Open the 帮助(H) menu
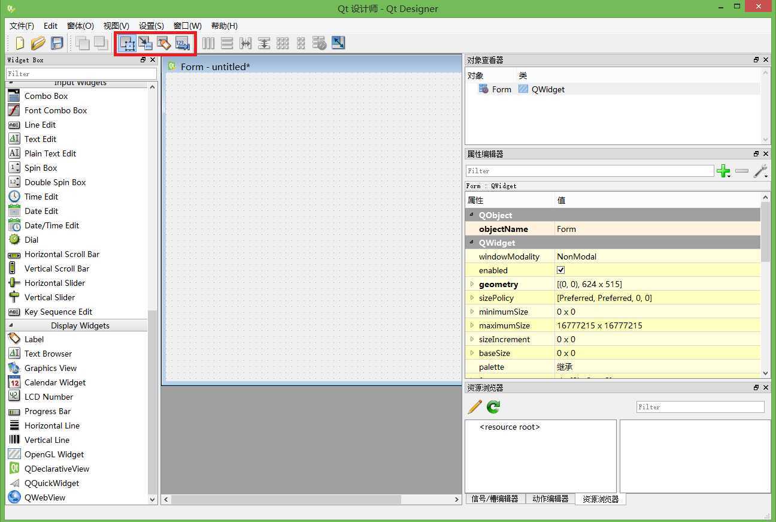The image size is (776, 522). (225, 26)
